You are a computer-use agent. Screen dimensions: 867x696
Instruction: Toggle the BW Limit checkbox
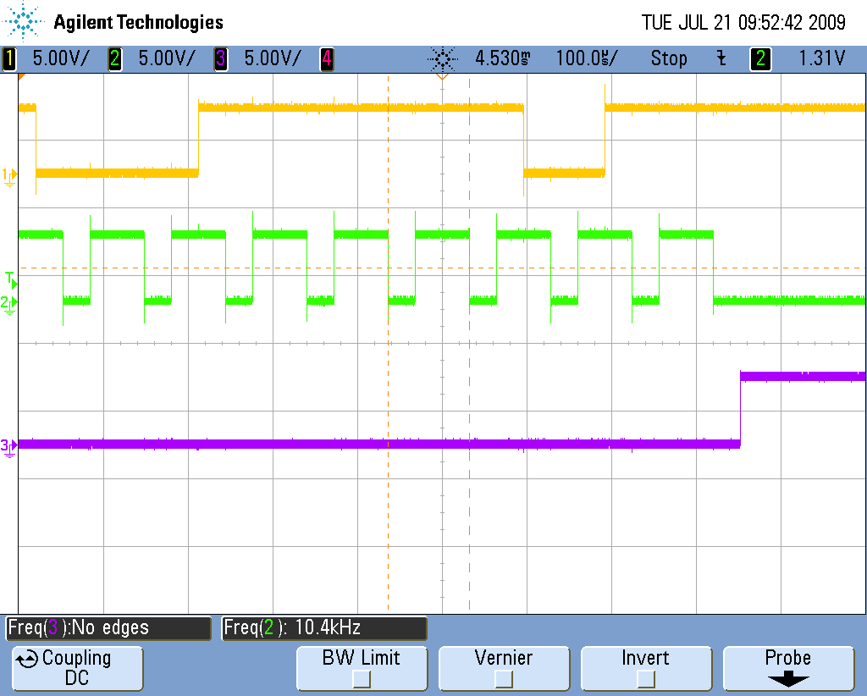click(x=362, y=679)
